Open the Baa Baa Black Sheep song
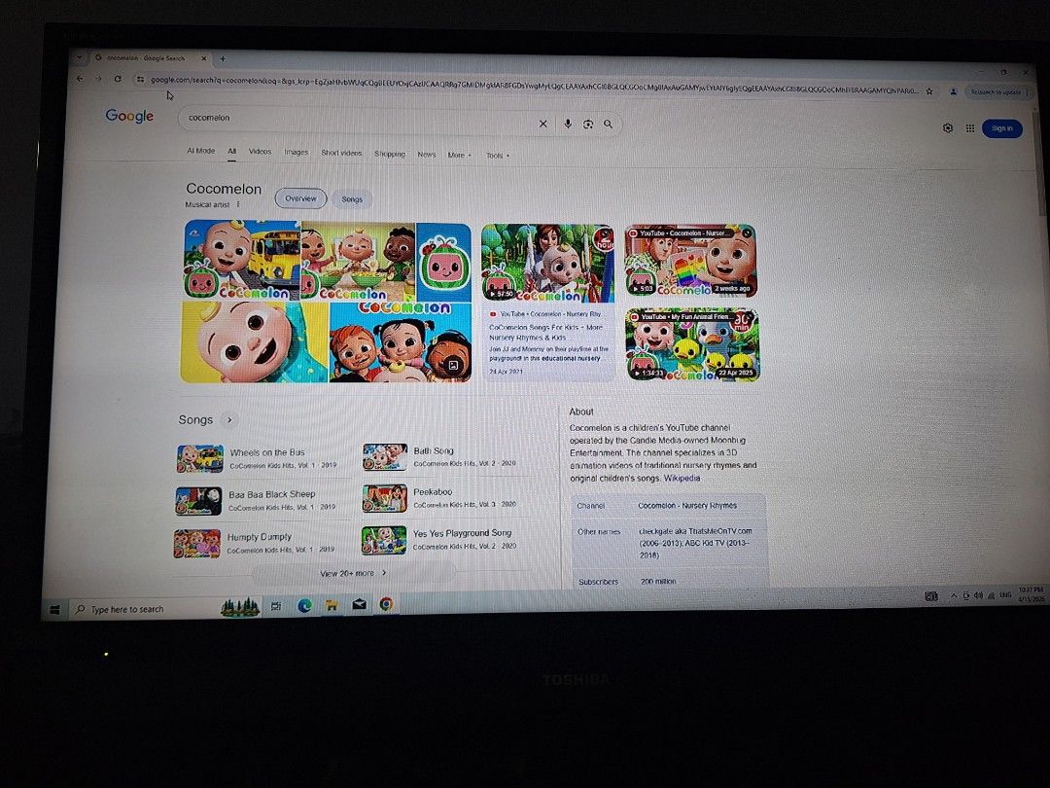 [x=262, y=500]
